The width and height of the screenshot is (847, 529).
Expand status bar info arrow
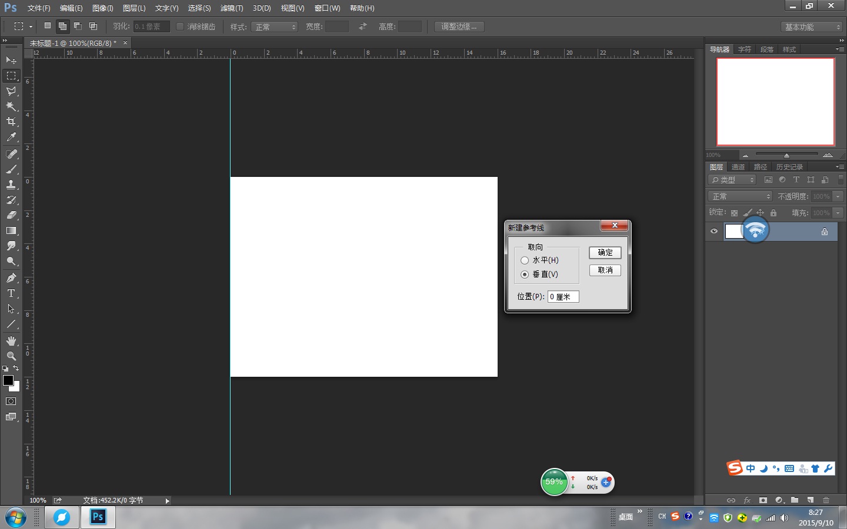pos(167,501)
